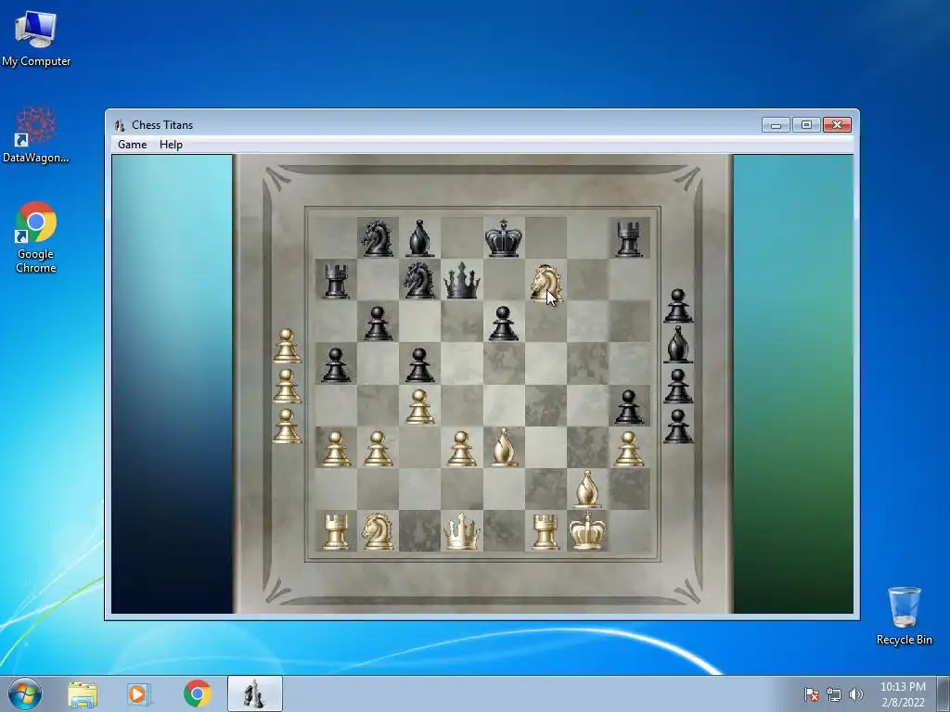The height and width of the screenshot is (712, 950).
Task: Select the white pawn on c4
Action: (x=420, y=406)
